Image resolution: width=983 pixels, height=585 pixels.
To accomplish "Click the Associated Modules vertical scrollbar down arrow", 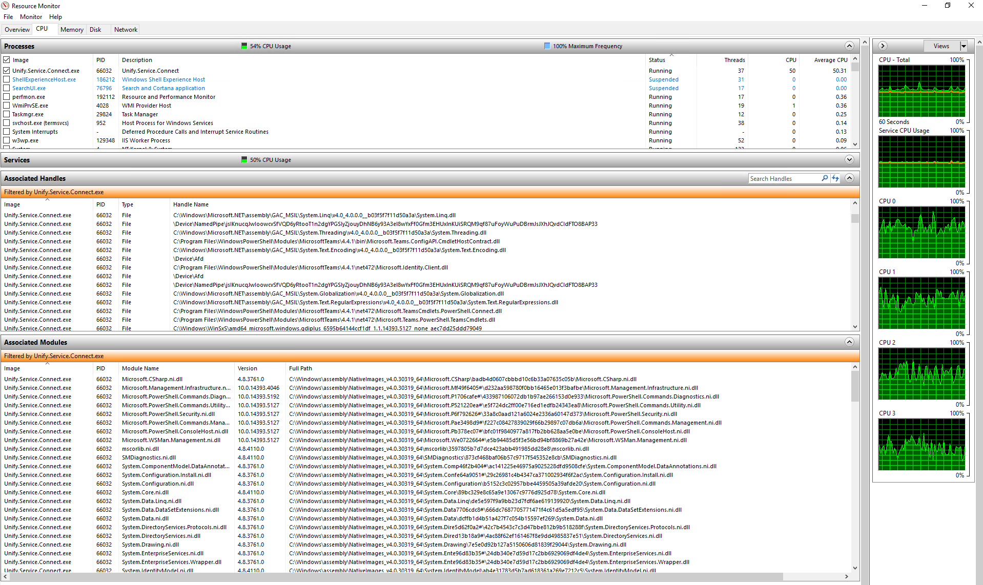I will coord(855,568).
